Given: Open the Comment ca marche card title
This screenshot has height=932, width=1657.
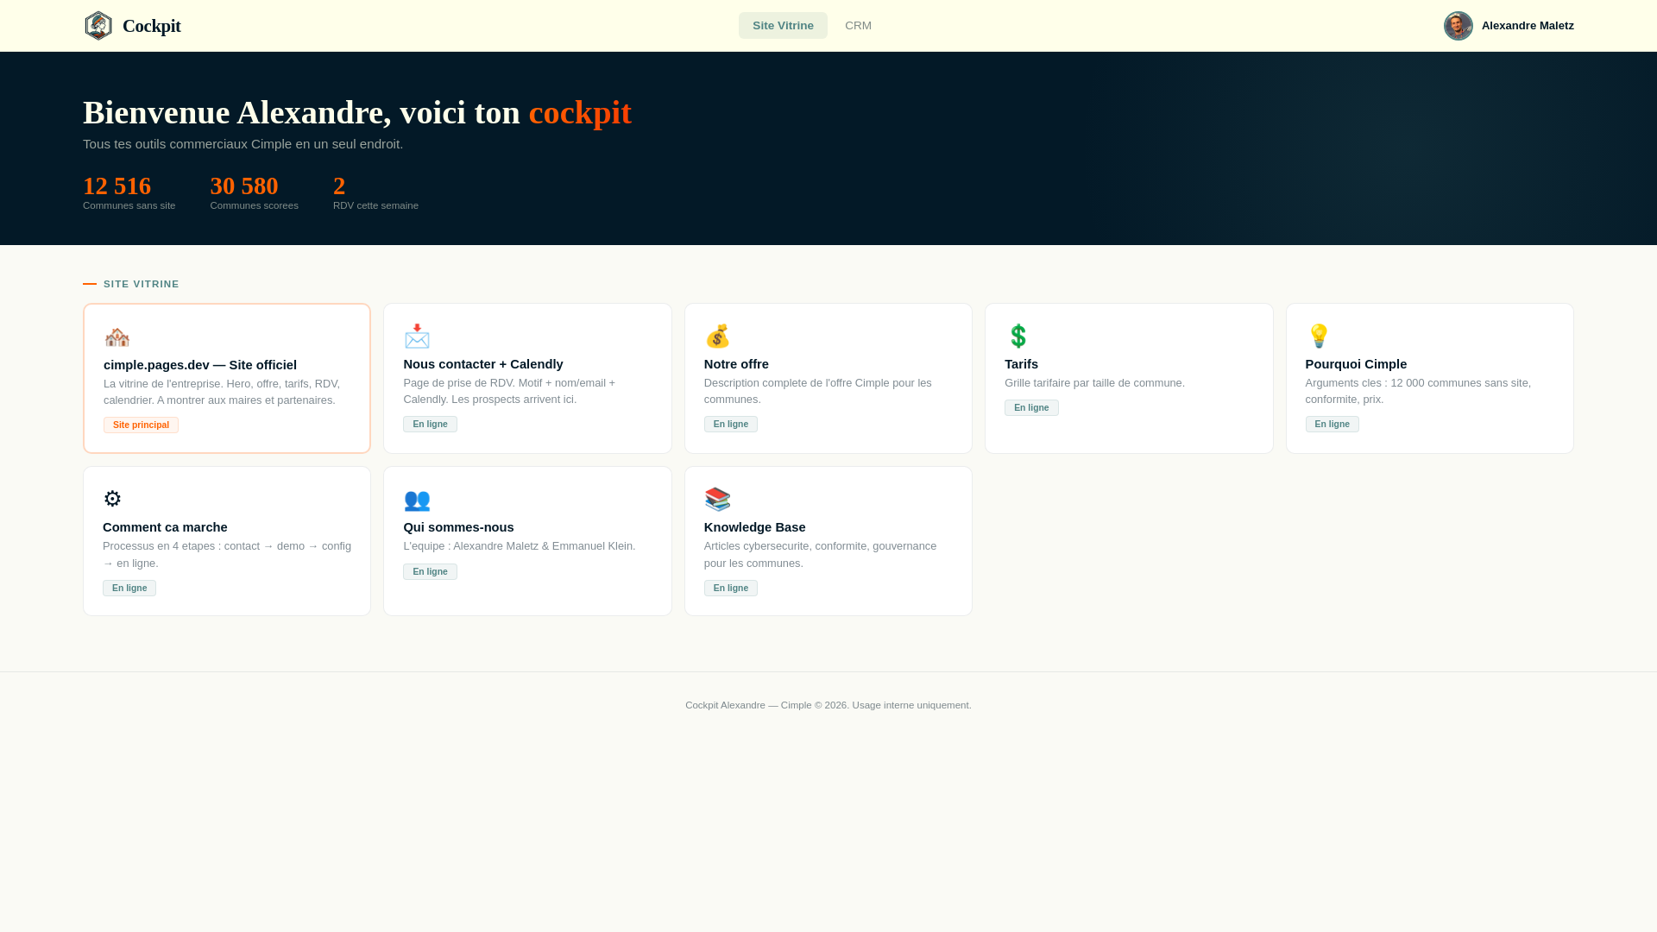Looking at the screenshot, I should (x=165, y=527).
